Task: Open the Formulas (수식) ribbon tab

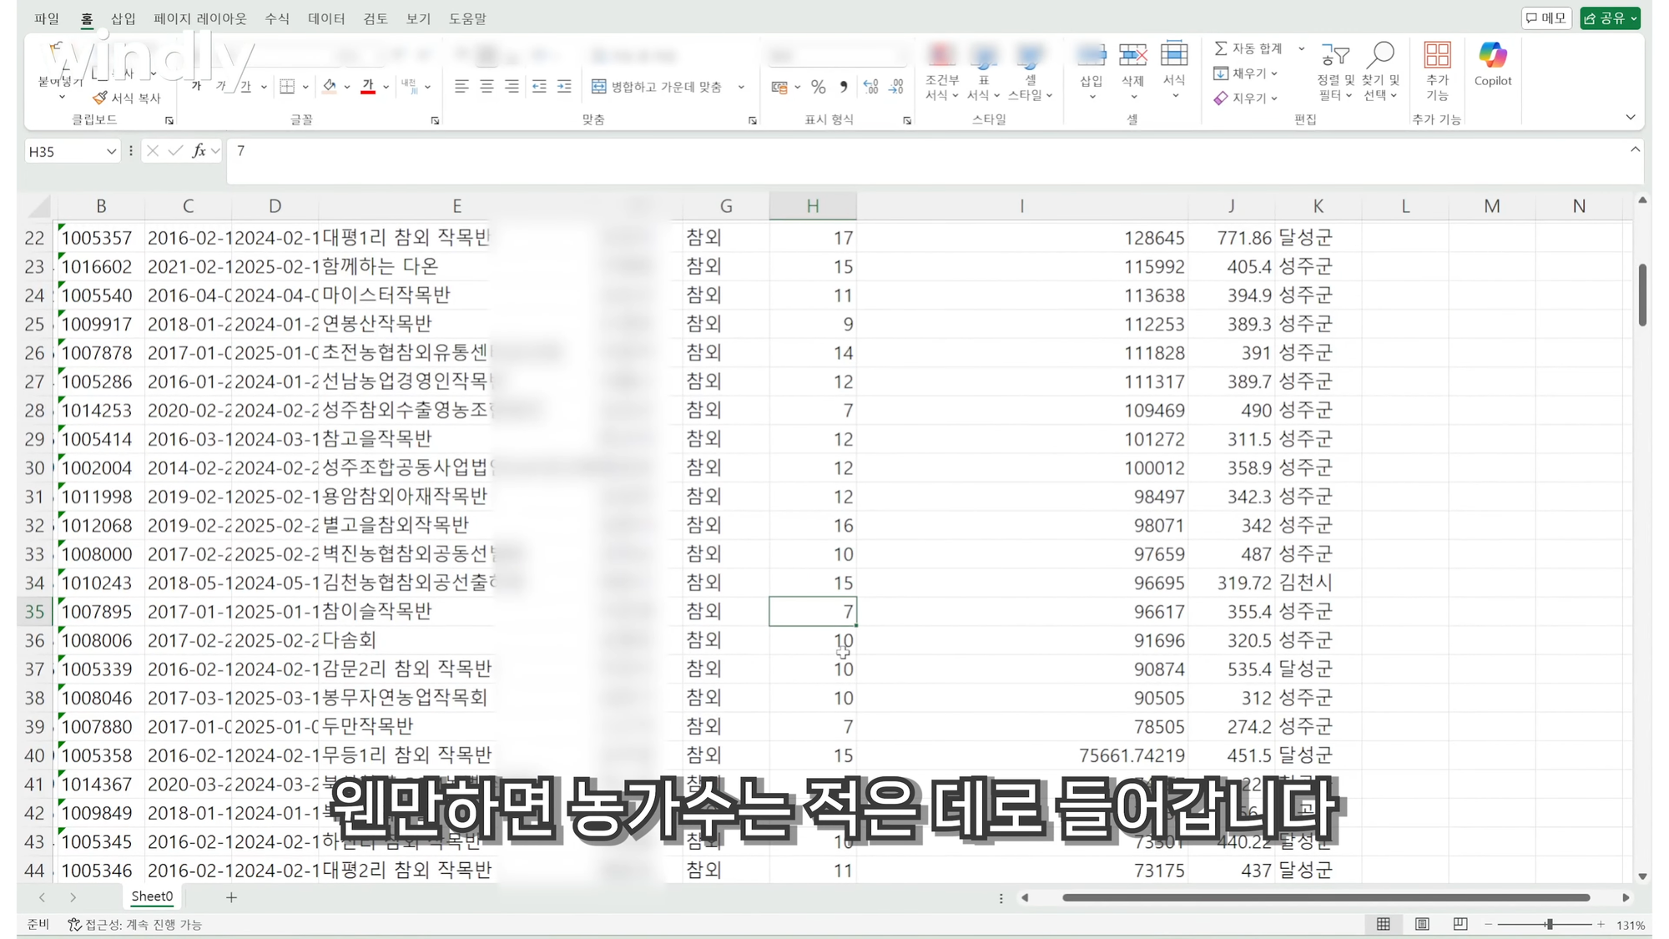Action: (x=277, y=18)
